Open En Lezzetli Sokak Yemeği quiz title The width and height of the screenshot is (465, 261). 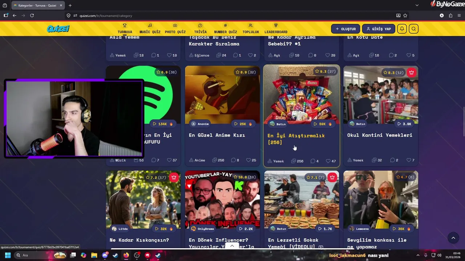coord(293,243)
